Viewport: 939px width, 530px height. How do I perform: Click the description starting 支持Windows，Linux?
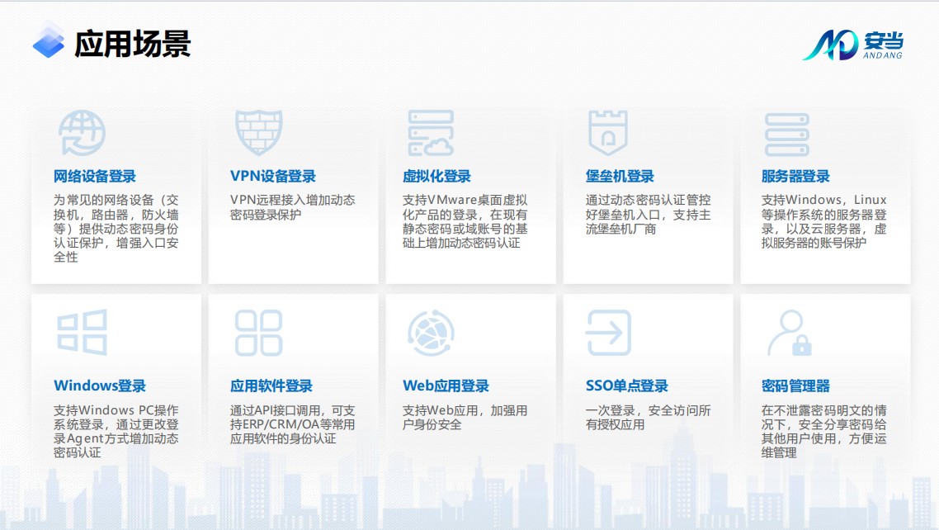pos(824,221)
